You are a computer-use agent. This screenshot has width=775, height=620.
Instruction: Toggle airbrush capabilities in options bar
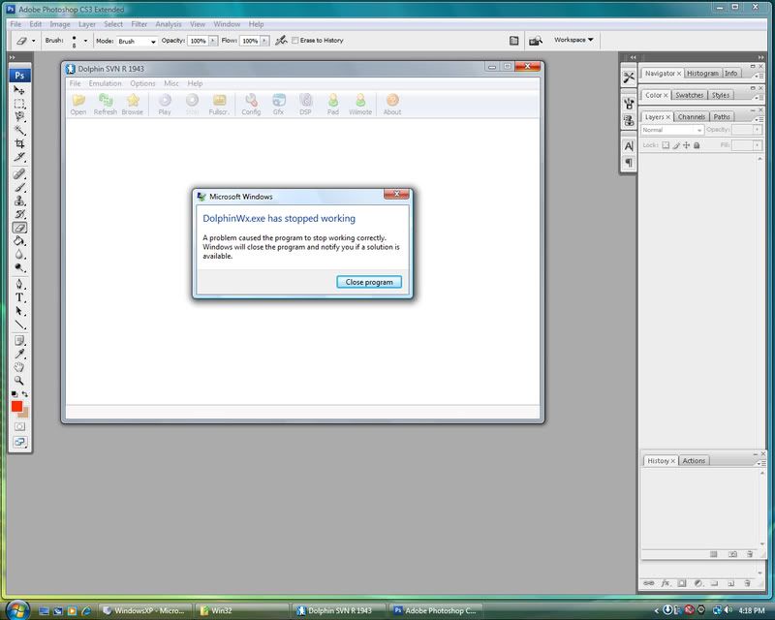point(281,41)
